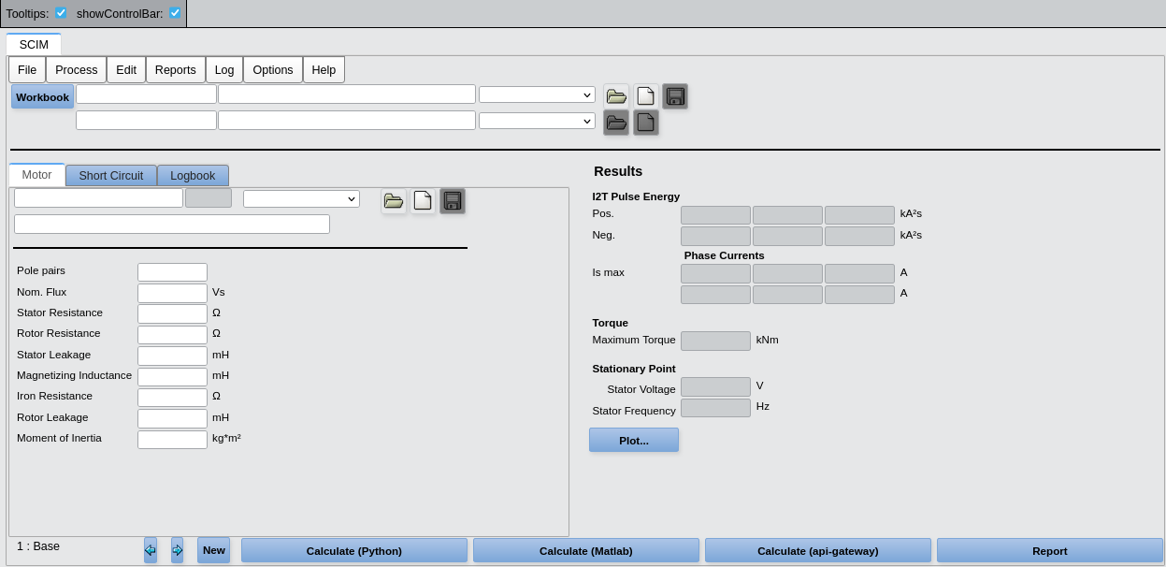Open the Options menu
Screen dimensions: 1166x567
pos(273,70)
